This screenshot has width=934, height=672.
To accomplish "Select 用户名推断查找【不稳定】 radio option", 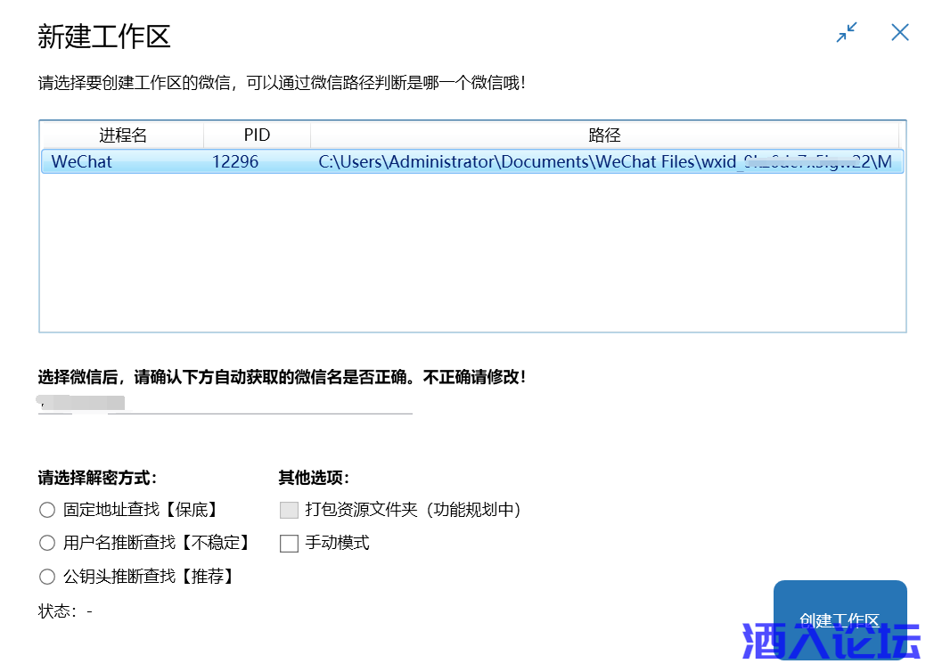I will pyautogui.click(x=47, y=543).
